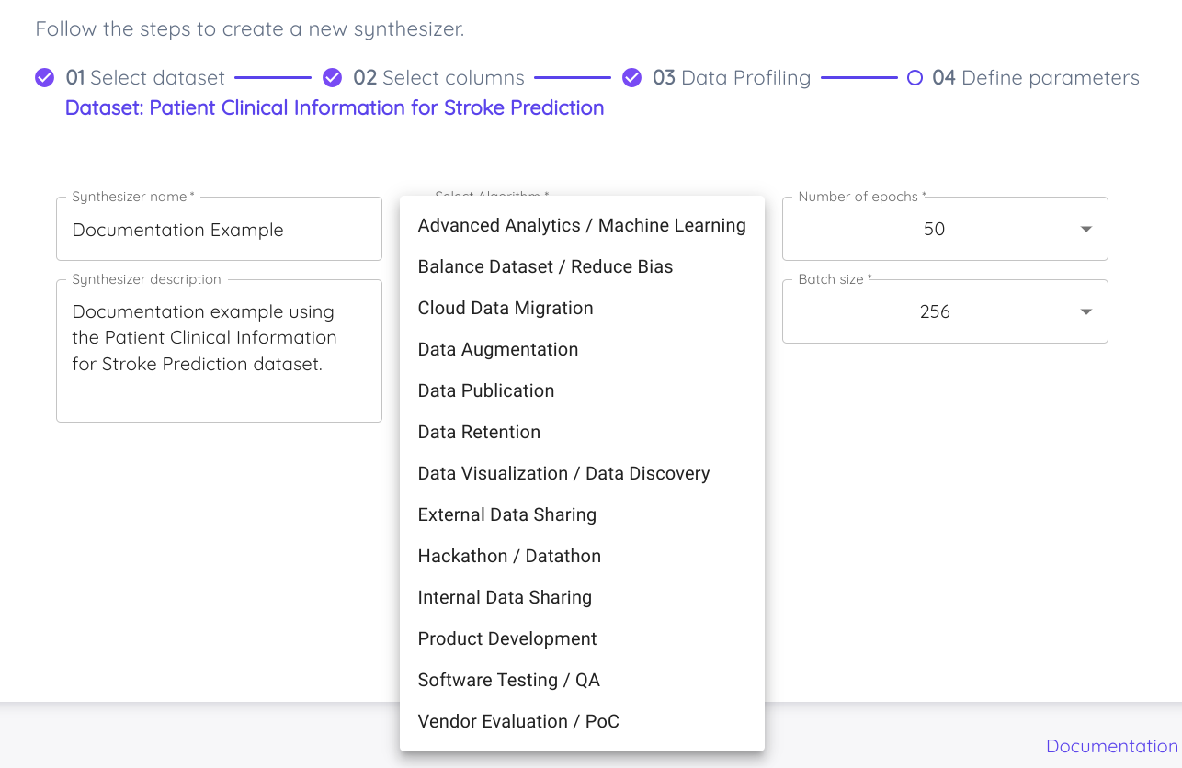This screenshot has width=1182, height=768.
Task: Choose Data Publication option
Action: [582, 390]
